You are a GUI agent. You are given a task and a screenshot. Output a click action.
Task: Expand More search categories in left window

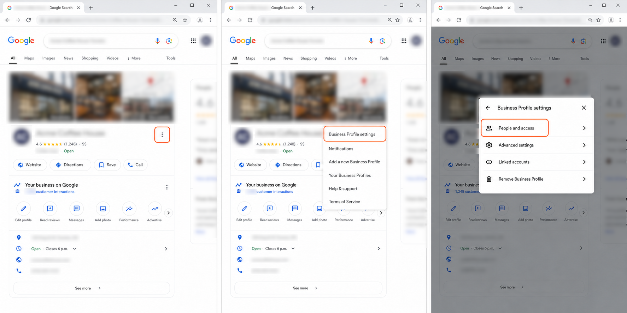click(134, 58)
